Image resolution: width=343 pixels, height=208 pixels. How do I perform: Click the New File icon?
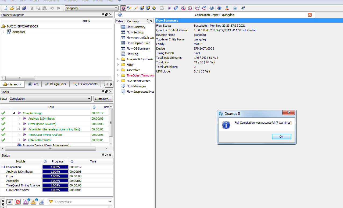click(5, 8)
